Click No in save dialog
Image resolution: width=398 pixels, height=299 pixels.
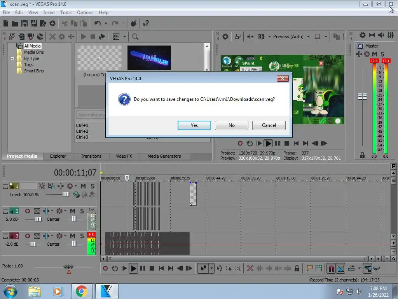(232, 125)
